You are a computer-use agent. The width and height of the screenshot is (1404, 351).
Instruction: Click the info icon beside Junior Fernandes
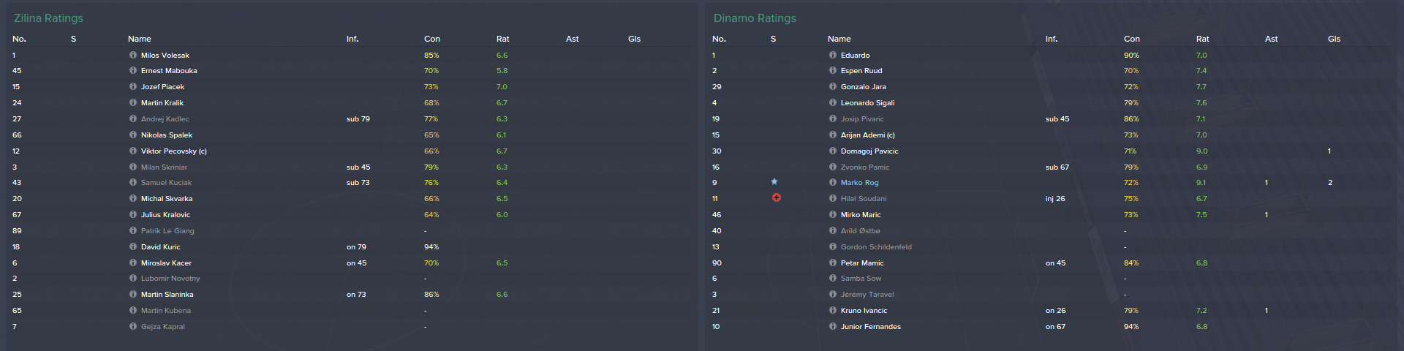coord(833,326)
